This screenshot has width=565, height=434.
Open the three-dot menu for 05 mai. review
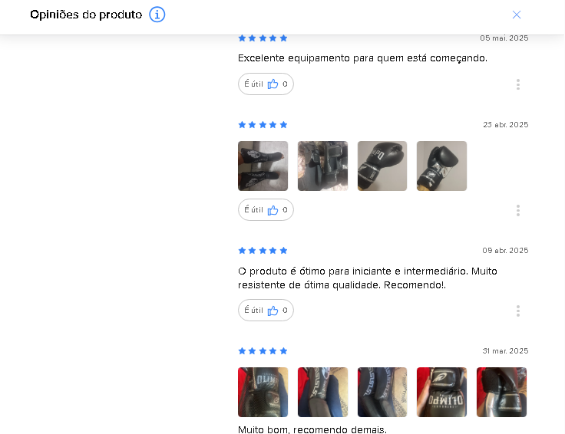pyautogui.click(x=518, y=84)
